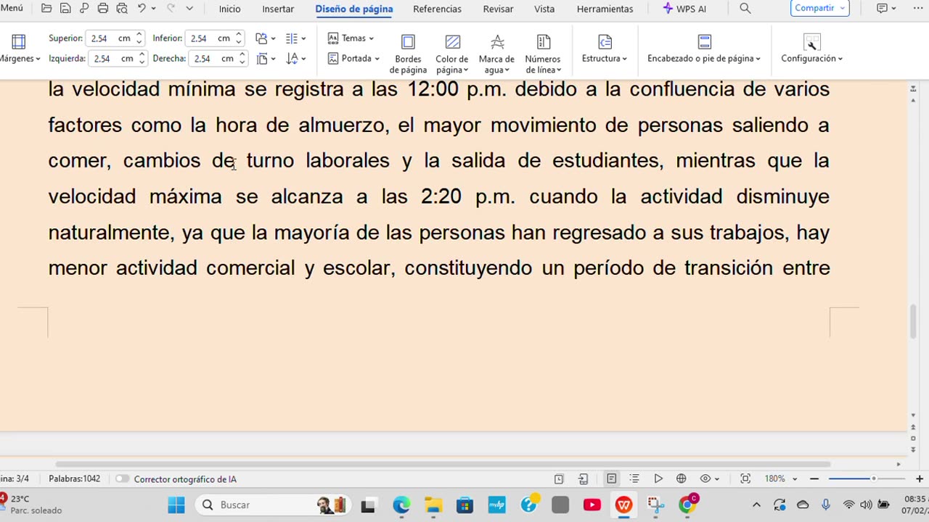Click the Inferior margin input field

[x=216, y=38]
